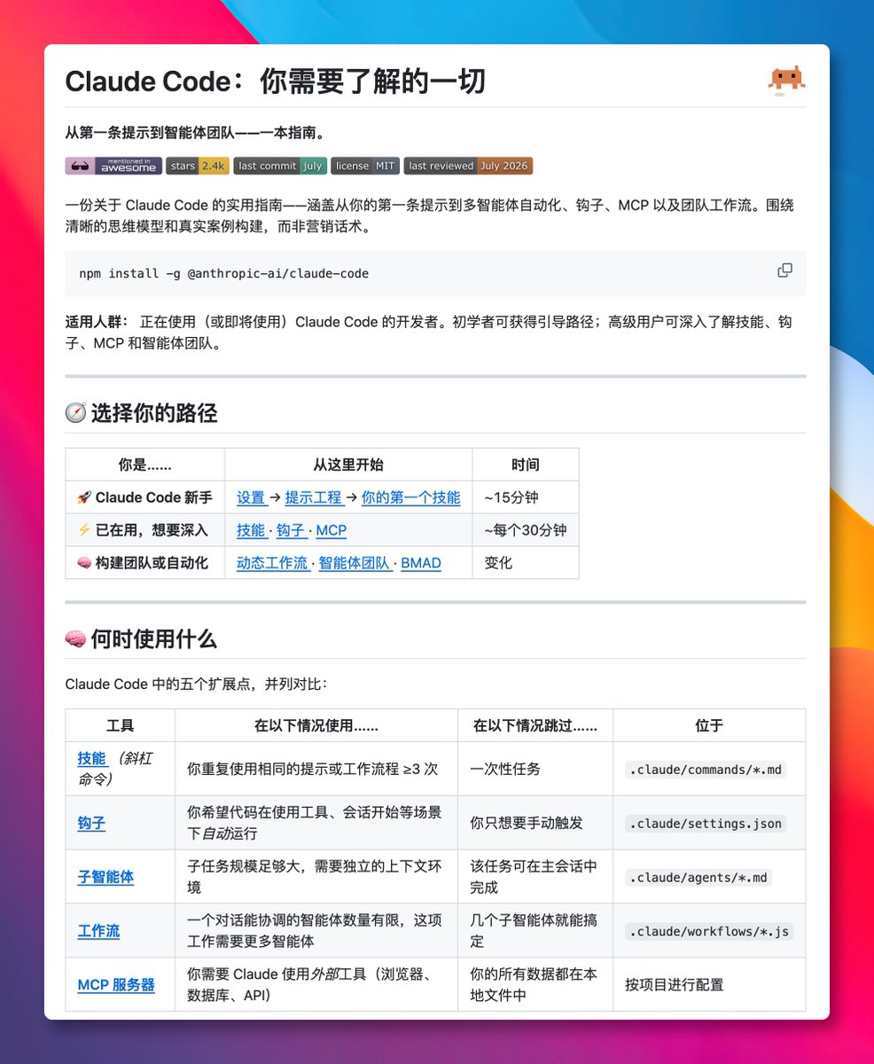The image size is (874, 1064).
Task: Open the 钩子 link in path table
Action: click(x=291, y=530)
